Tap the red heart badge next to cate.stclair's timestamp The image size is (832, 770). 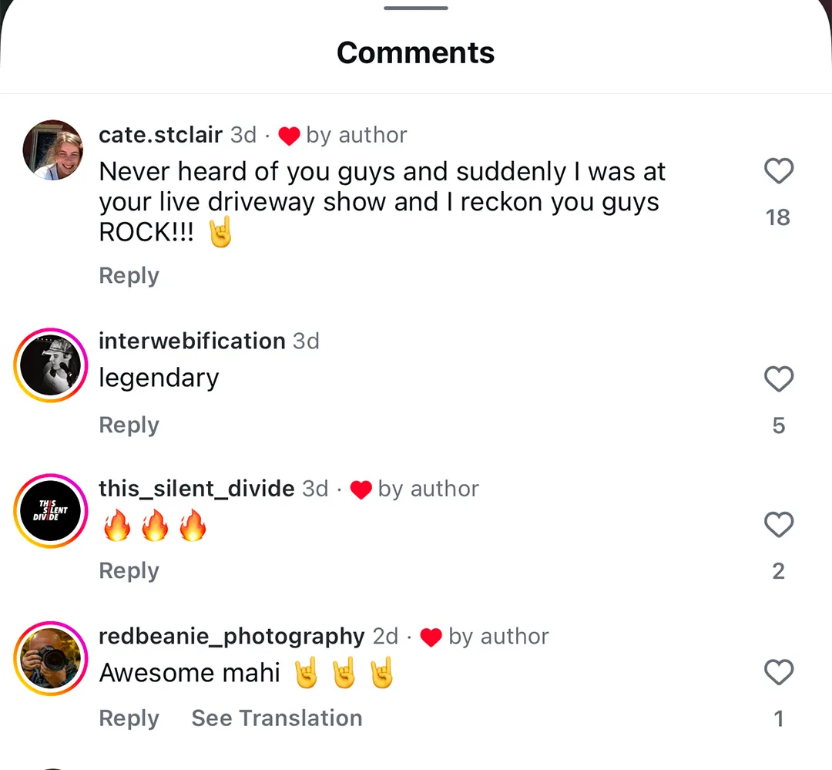[289, 135]
